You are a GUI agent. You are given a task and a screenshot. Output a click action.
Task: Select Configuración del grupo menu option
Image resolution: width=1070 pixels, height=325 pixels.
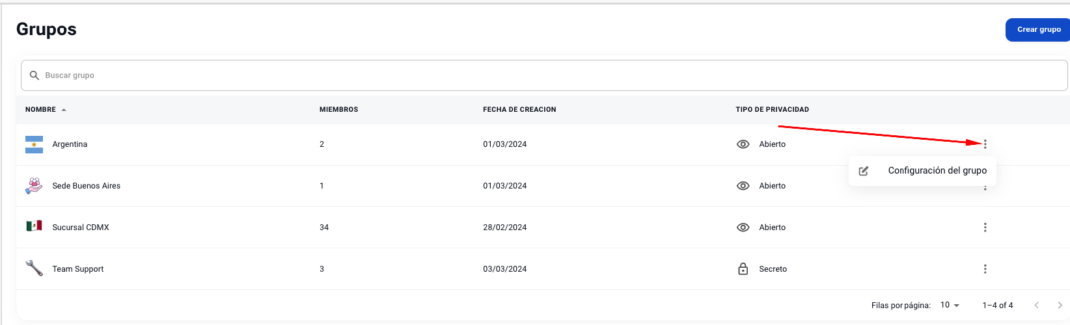tap(937, 170)
